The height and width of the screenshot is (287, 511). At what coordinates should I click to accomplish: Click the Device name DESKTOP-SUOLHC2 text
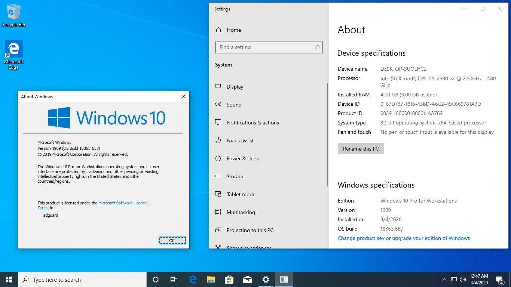(x=403, y=69)
